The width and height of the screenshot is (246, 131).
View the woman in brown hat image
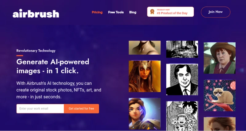pos(220,58)
